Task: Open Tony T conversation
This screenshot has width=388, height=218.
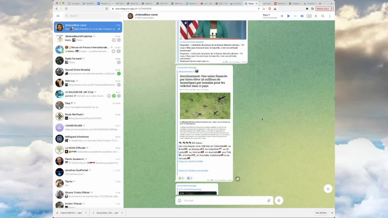Action: click(88, 105)
